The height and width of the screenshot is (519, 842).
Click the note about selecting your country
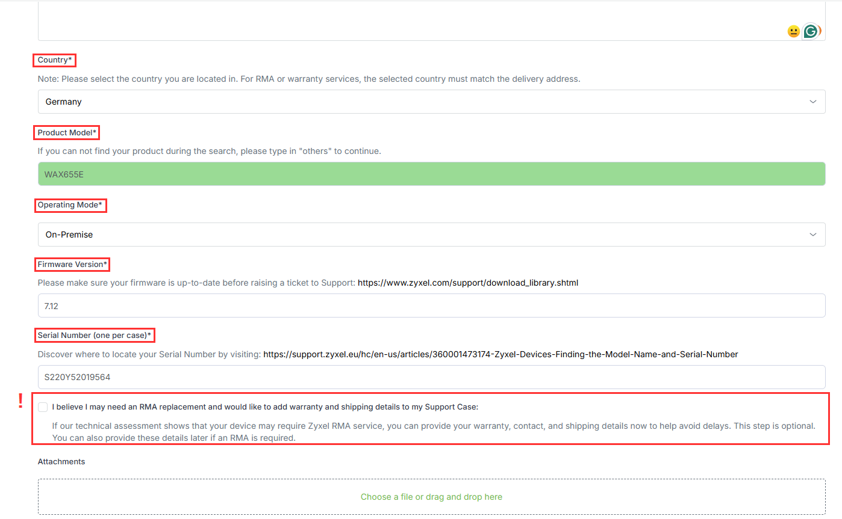click(309, 79)
